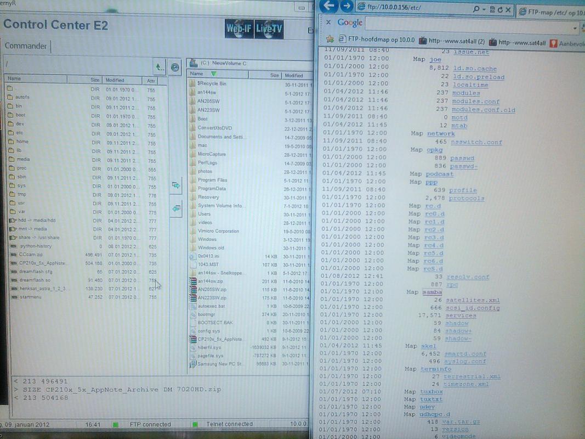Screen dimensions: 585x439
Task: Open the resolv.conf FTP link
Action: click(468, 277)
